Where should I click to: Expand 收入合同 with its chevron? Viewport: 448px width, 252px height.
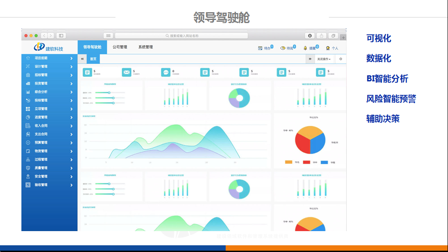(x=72, y=126)
